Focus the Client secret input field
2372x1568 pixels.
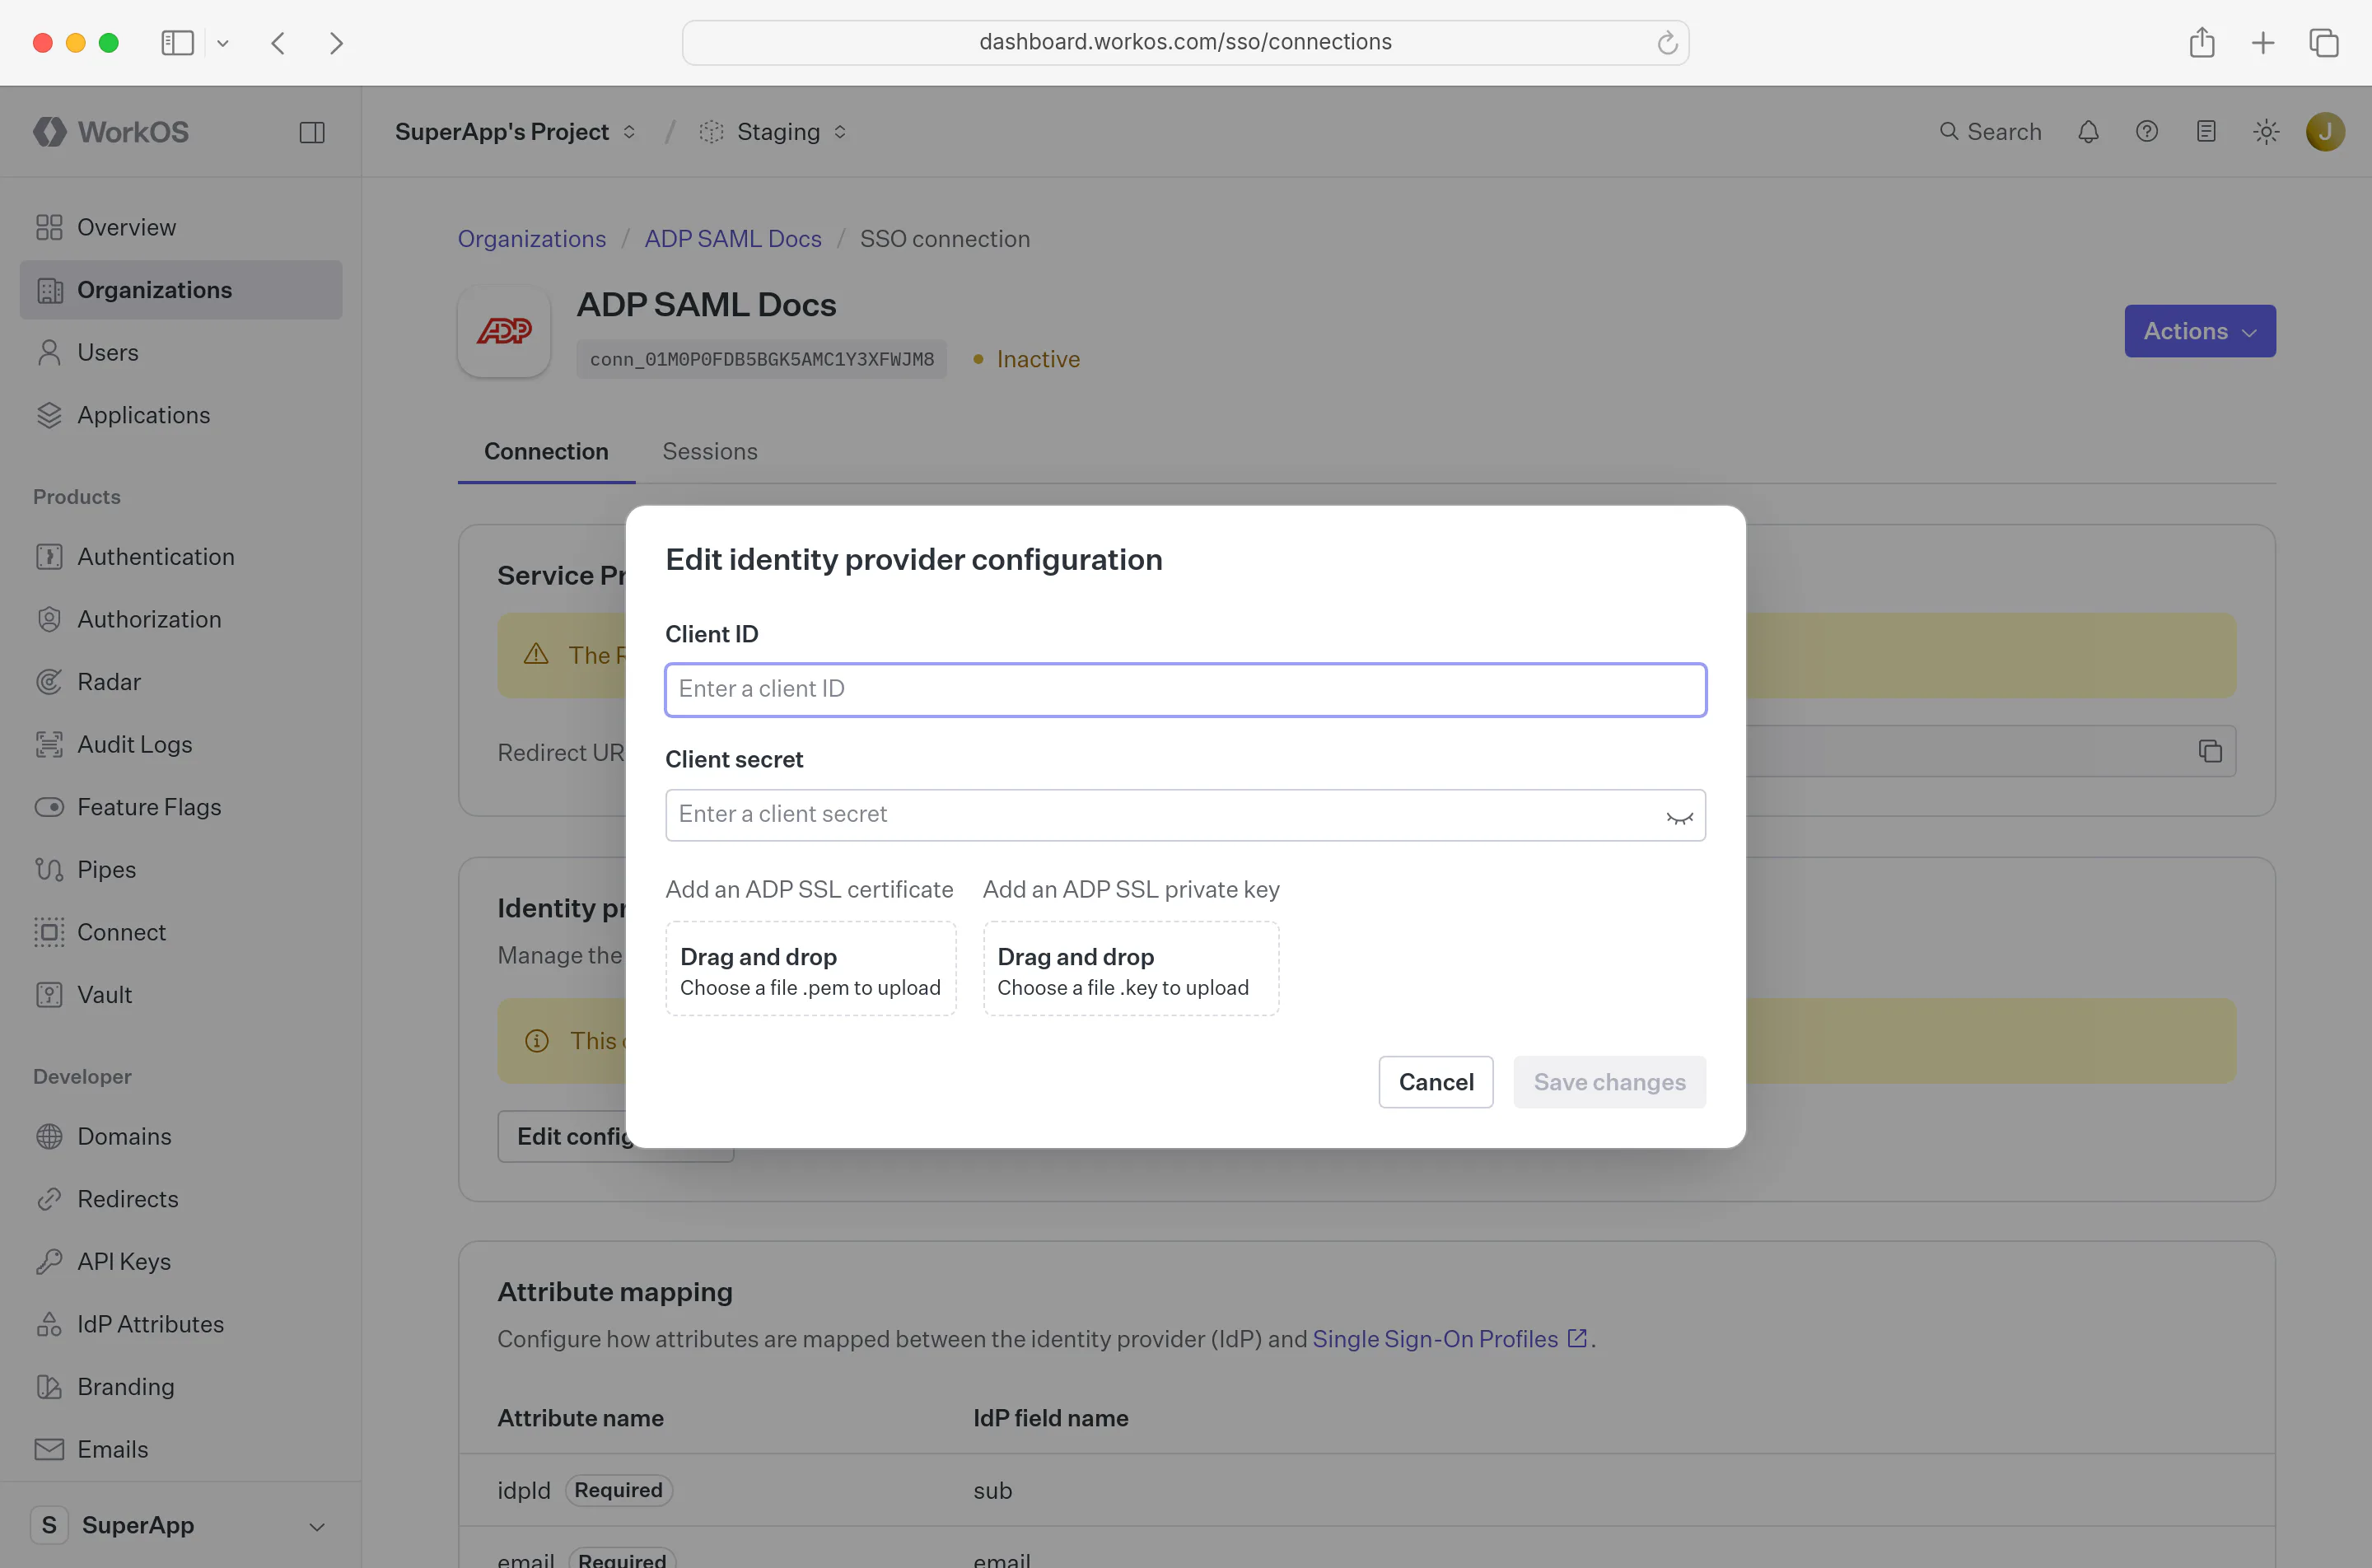[1185, 815]
